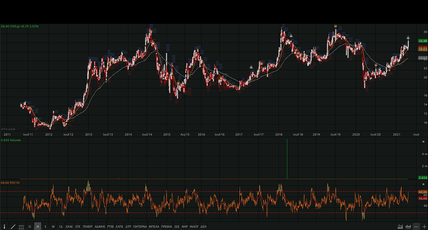Click the info icon in bottom toolbar
The height and width of the screenshot is (230, 428).
pos(4,227)
